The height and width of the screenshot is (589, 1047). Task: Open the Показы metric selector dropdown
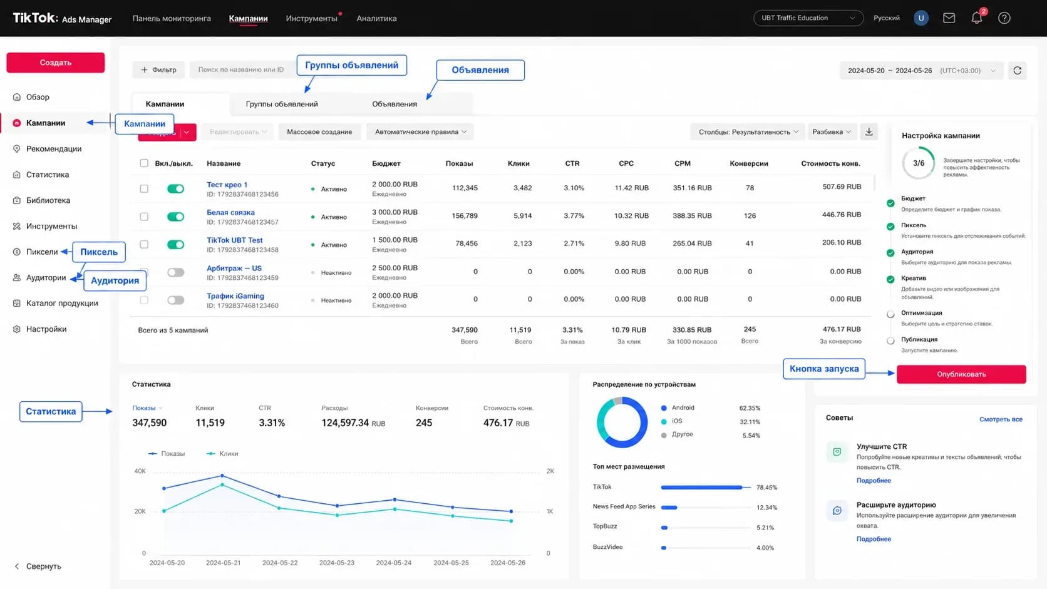pos(147,408)
